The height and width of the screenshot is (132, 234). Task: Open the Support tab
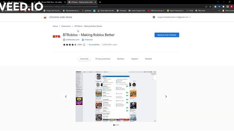coord(135,59)
